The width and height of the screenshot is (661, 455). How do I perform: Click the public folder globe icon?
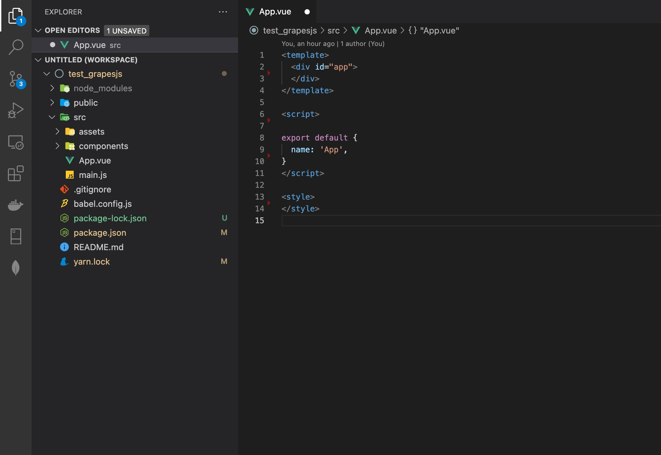[65, 103]
